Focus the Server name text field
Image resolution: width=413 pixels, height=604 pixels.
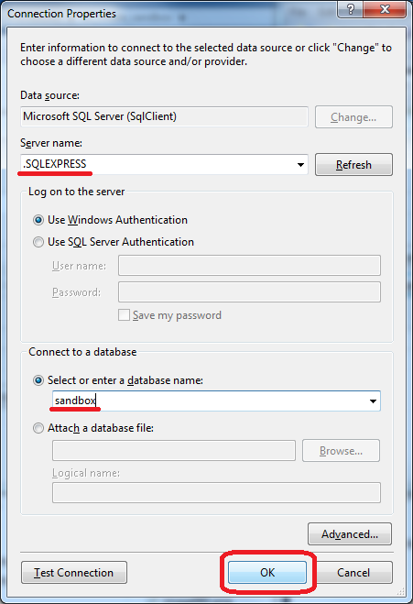(x=158, y=164)
